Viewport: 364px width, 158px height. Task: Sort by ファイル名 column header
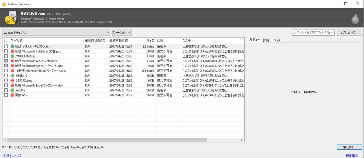click(47, 40)
